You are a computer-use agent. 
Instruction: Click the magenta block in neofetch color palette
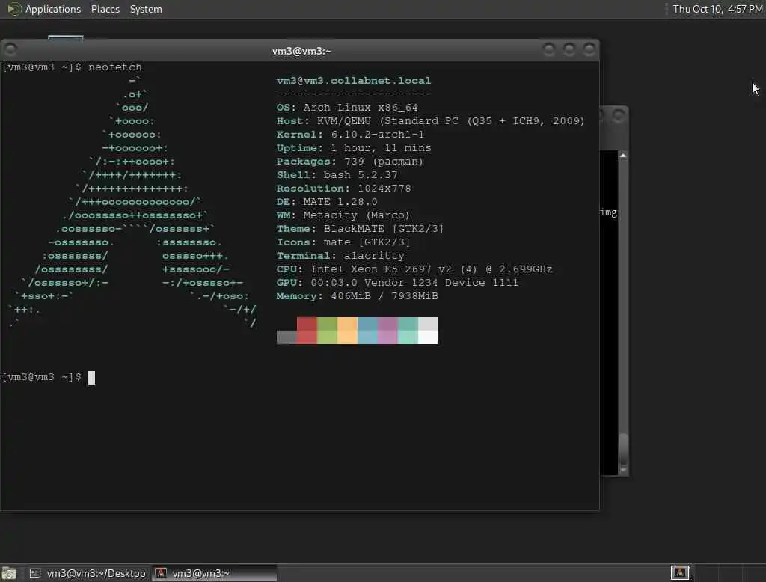coord(387,331)
